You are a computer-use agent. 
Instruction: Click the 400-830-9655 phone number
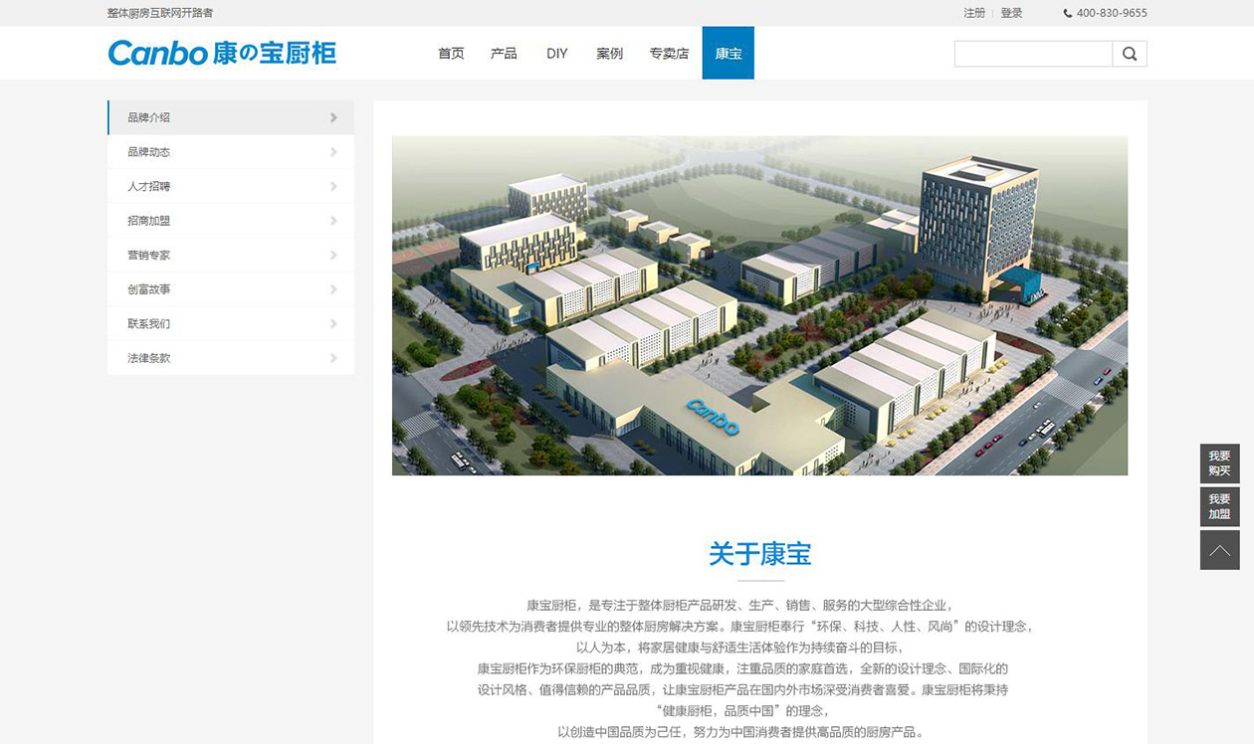(x=1112, y=13)
